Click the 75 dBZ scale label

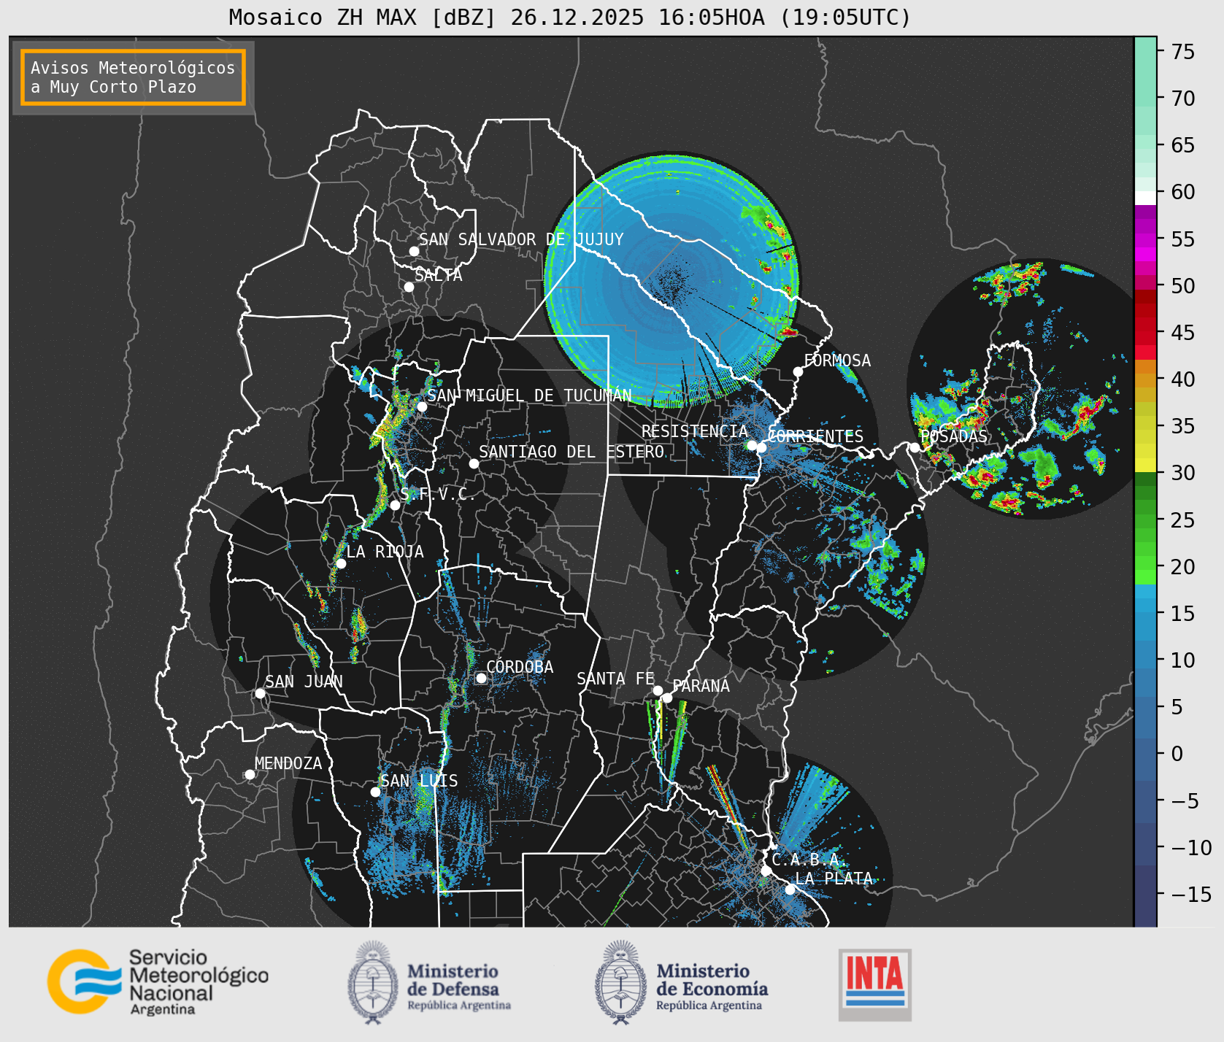[x=1183, y=52]
